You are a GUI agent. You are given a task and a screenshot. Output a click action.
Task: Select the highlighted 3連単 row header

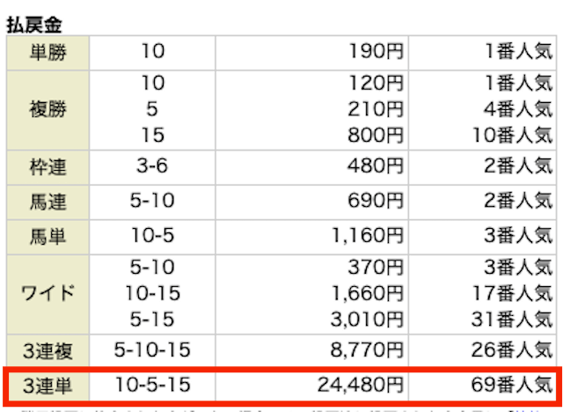[x=48, y=386]
